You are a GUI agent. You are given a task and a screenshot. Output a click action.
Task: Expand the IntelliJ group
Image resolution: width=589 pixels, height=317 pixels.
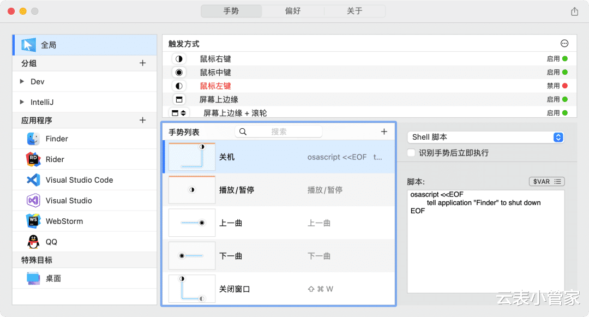(22, 102)
